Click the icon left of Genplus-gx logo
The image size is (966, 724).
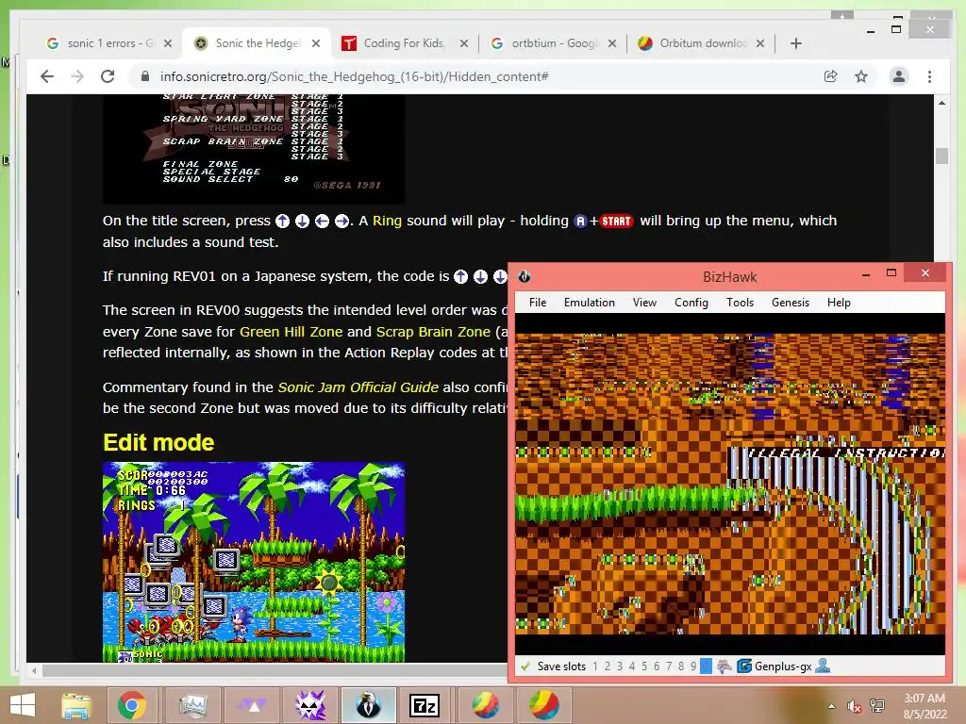point(724,666)
